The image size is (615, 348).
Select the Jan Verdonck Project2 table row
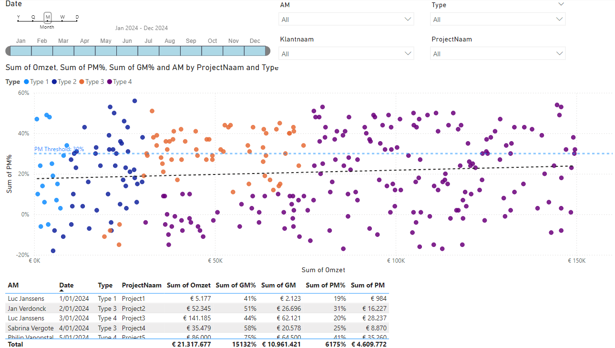click(x=197, y=308)
